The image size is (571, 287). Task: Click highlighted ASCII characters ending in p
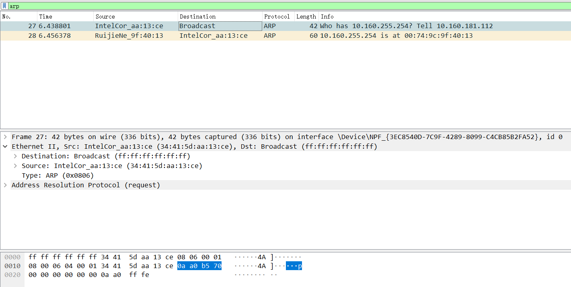pos(294,266)
